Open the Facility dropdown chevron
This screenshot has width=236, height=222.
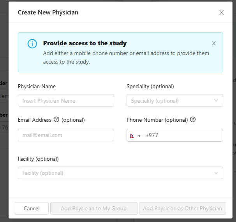(x=216, y=173)
